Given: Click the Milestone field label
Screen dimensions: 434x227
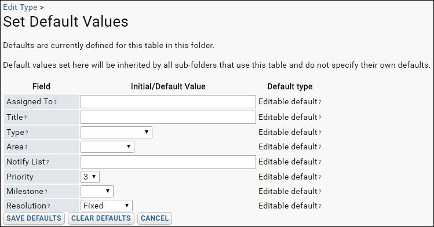Looking at the screenshot, I should coord(25,191).
